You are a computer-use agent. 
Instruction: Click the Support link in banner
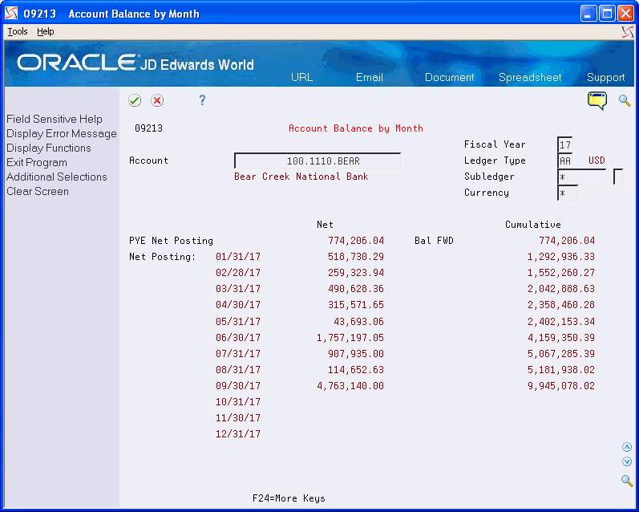tap(605, 78)
